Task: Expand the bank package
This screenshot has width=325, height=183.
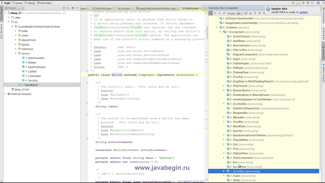Action: click(x=16, y=31)
